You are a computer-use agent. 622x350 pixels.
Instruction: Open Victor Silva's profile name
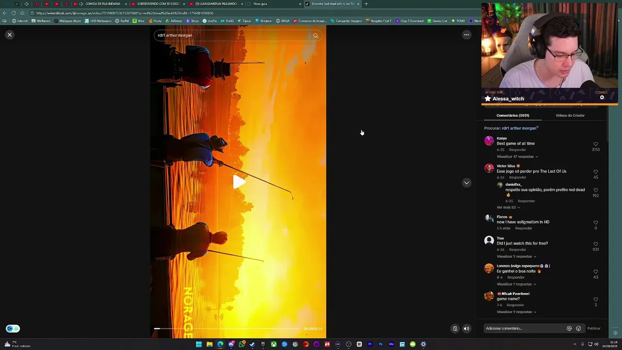tap(505, 166)
